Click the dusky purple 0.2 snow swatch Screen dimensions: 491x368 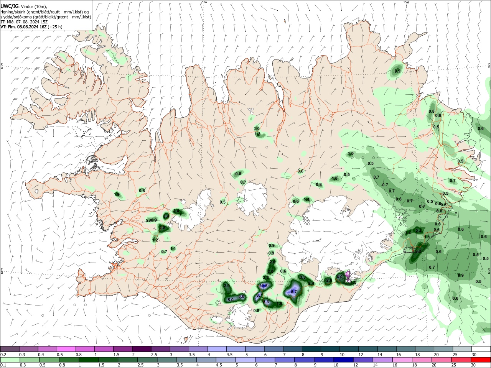tap(10, 349)
